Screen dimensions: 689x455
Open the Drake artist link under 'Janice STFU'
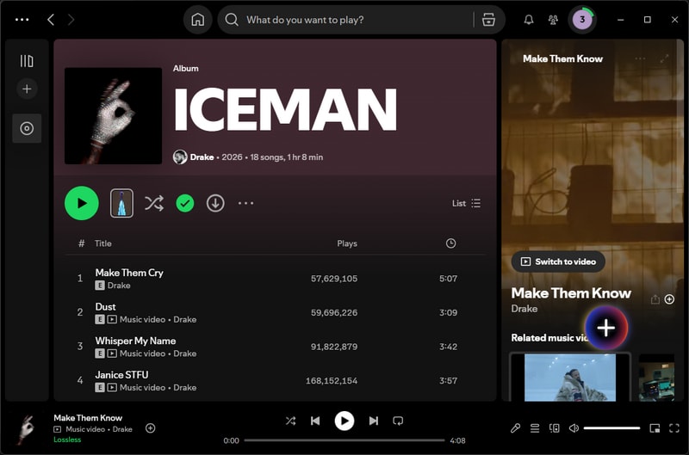[185, 387]
